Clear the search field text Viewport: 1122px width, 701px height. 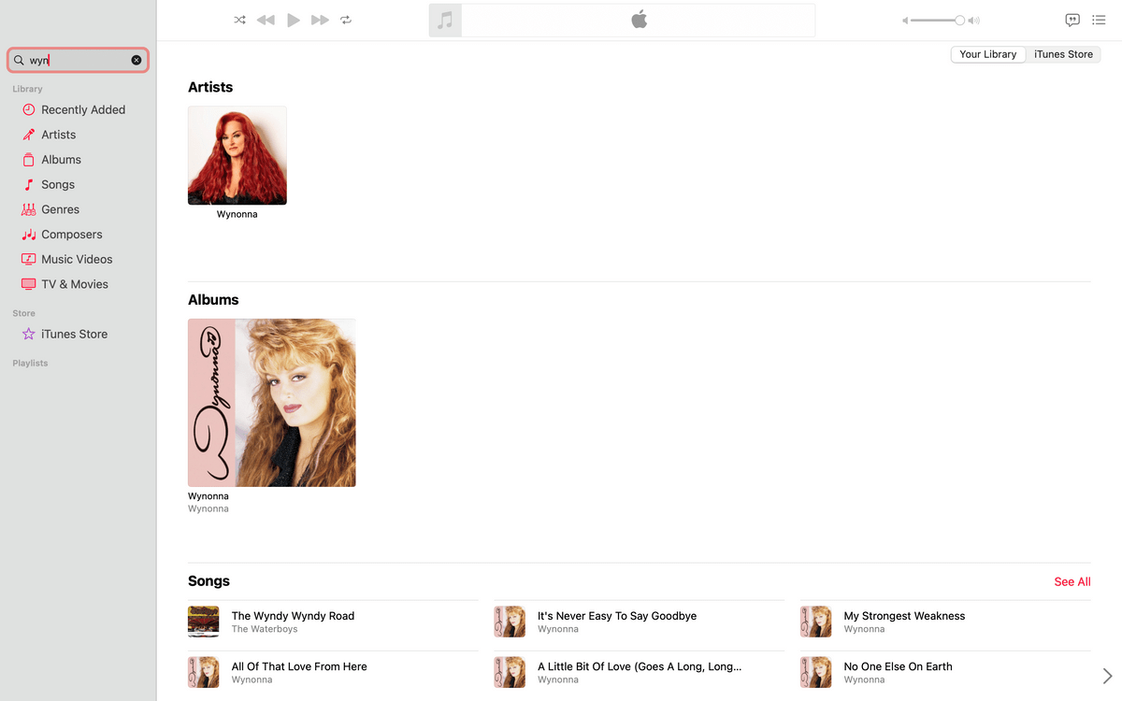pos(137,60)
